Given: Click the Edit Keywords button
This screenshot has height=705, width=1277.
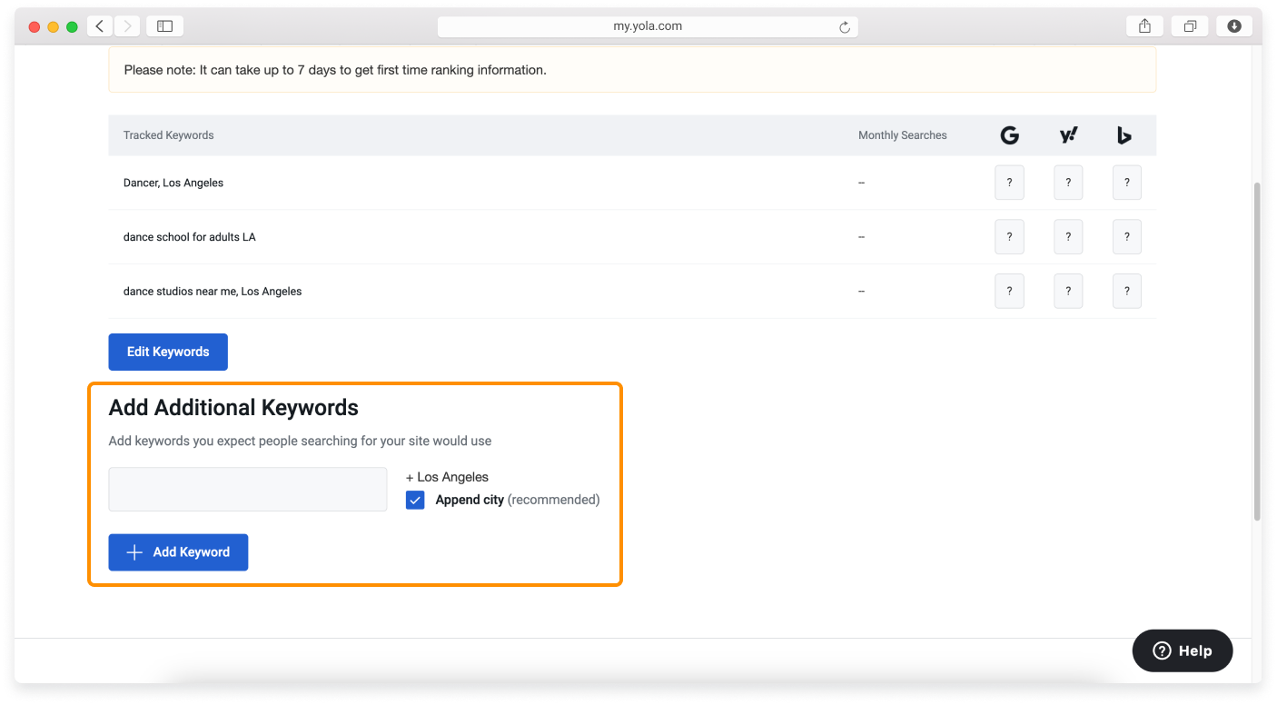Looking at the screenshot, I should 168,352.
